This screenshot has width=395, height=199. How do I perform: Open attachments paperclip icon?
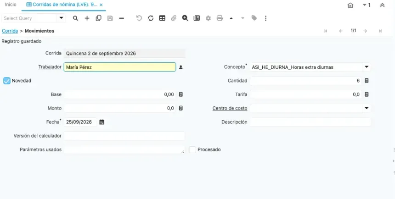pos(174,18)
